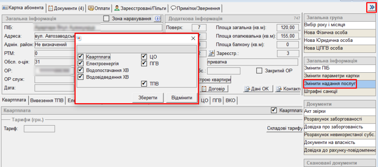The width and height of the screenshot is (378, 167).
Task: Click Відмінити to cancel changes
Action: [181, 98]
